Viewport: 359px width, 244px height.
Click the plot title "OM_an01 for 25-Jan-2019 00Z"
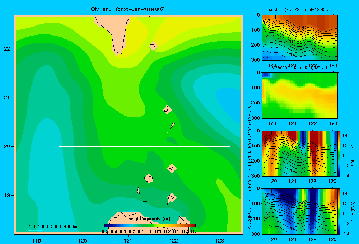point(127,9)
